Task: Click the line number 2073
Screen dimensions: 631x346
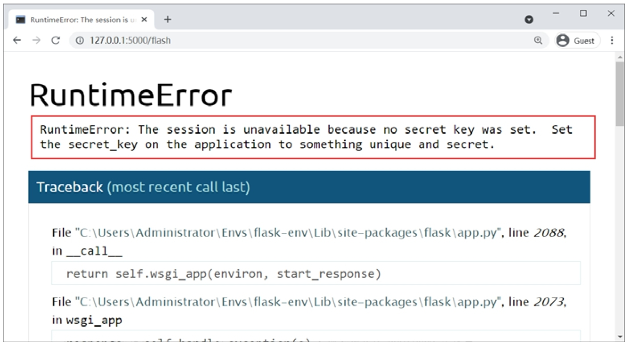Action: pyautogui.click(x=549, y=302)
